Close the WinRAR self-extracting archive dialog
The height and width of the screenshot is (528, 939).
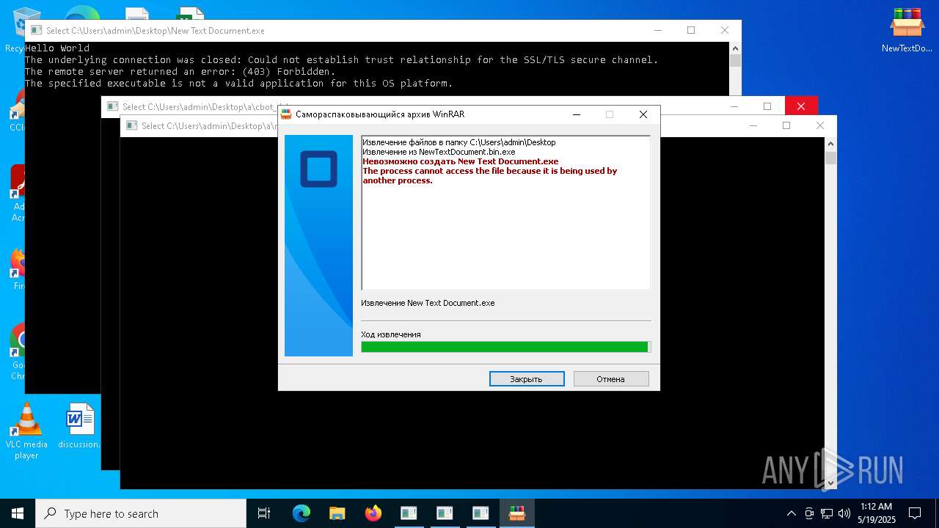[643, 114]
